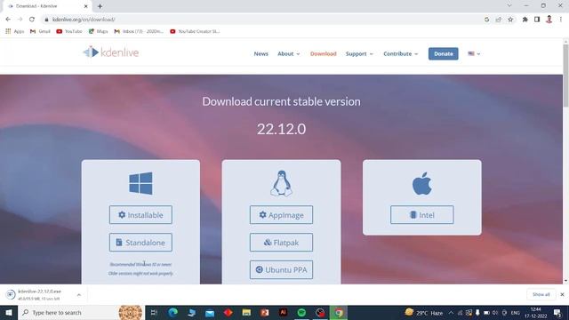The height and width of the screenshot is (320, 569).
Task: Click the address bar URL
Action: click(84, 20)
